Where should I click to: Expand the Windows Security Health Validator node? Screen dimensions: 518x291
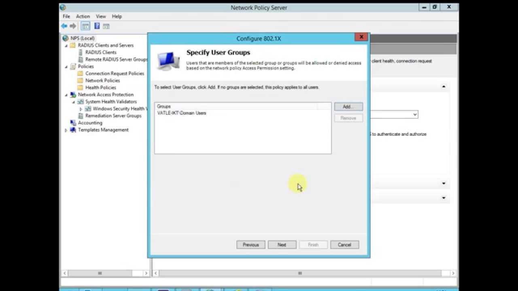click(81, 109)
